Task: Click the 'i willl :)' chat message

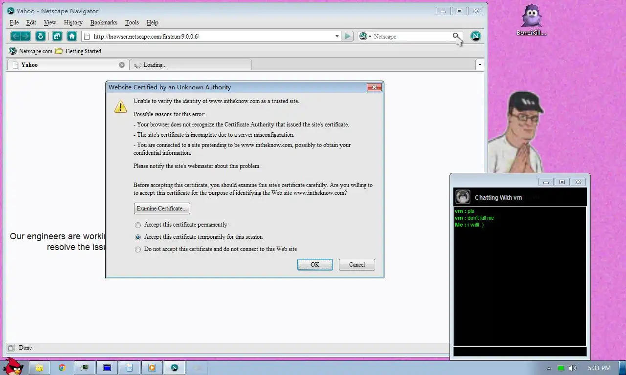Action: pyautogui.click(x=475, y=225)
